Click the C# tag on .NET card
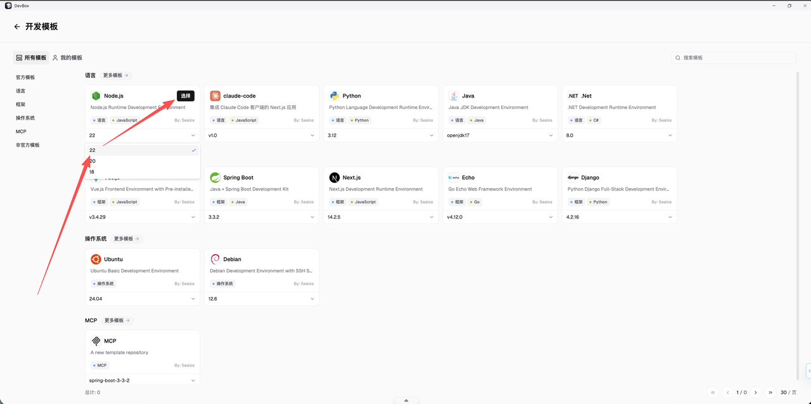Screen dimensions: 811x404 594,120
